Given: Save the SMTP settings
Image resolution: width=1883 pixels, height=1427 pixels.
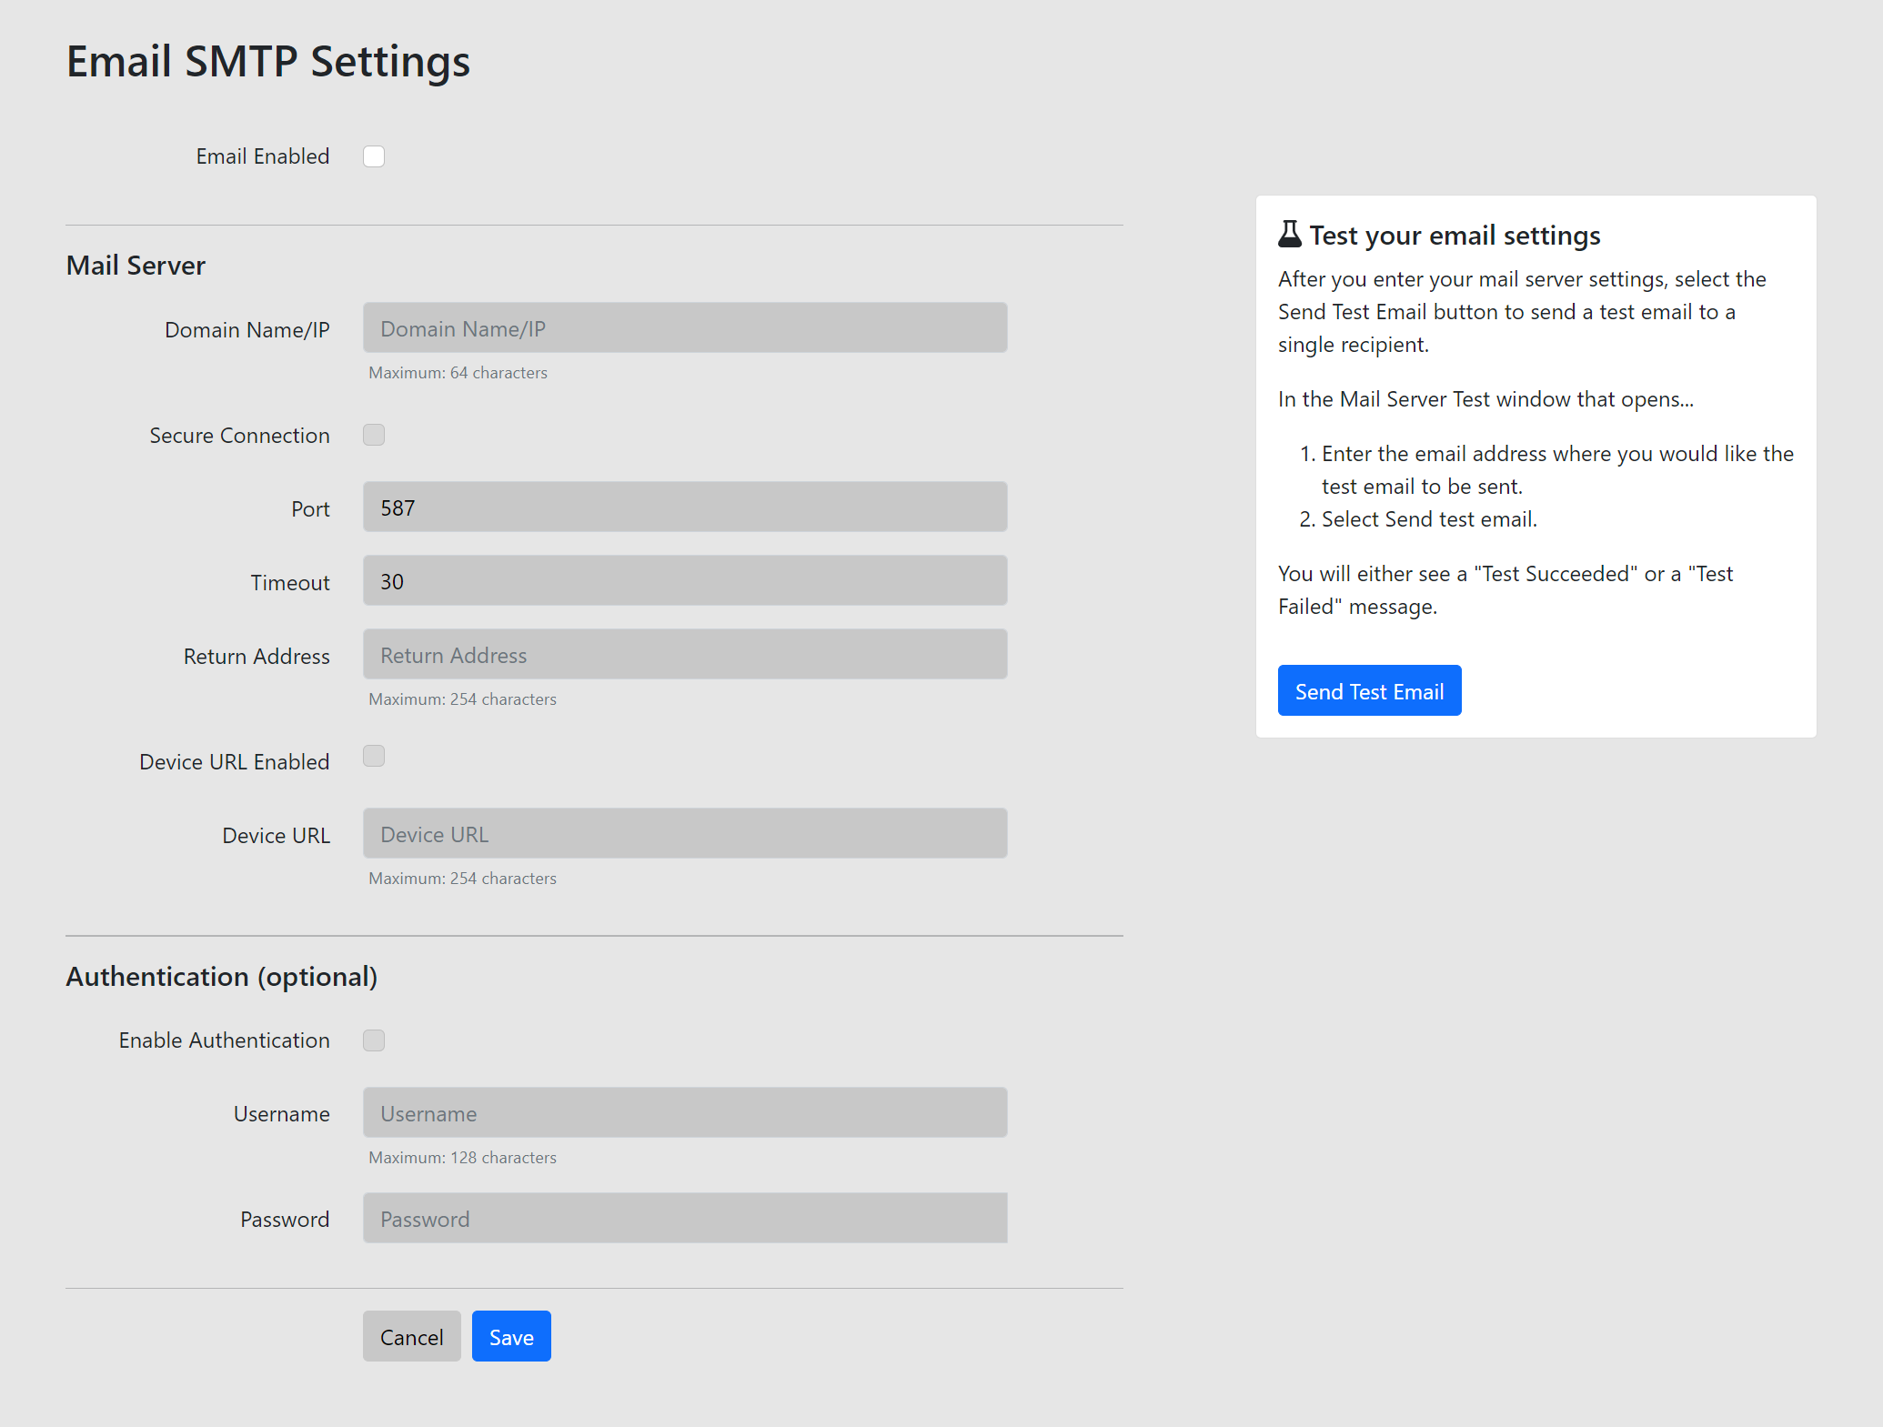Looking at the screenshot, I should [x=511, y=1337].
